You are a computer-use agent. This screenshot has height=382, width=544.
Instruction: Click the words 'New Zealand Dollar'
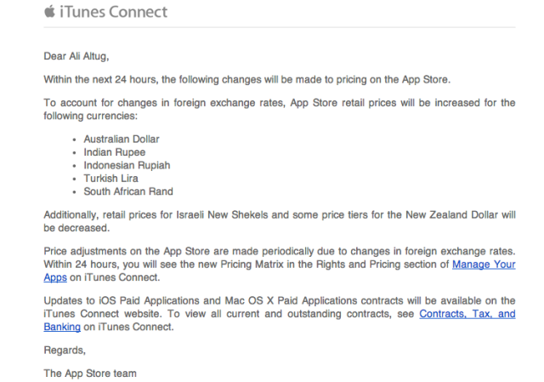pyautogui.click(x=451, y=215)
